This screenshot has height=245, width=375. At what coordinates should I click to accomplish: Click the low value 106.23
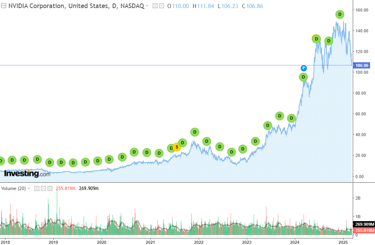coord(230,6)
